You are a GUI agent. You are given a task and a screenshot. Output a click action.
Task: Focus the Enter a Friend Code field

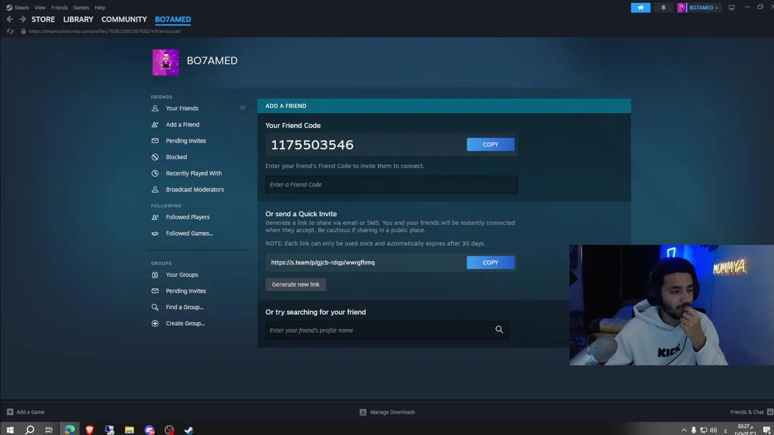pos(391,184)
